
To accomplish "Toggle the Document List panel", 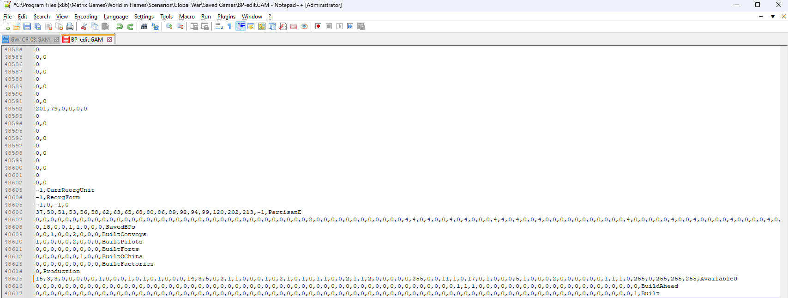I will pyautogui.click(x=272, y=26).
